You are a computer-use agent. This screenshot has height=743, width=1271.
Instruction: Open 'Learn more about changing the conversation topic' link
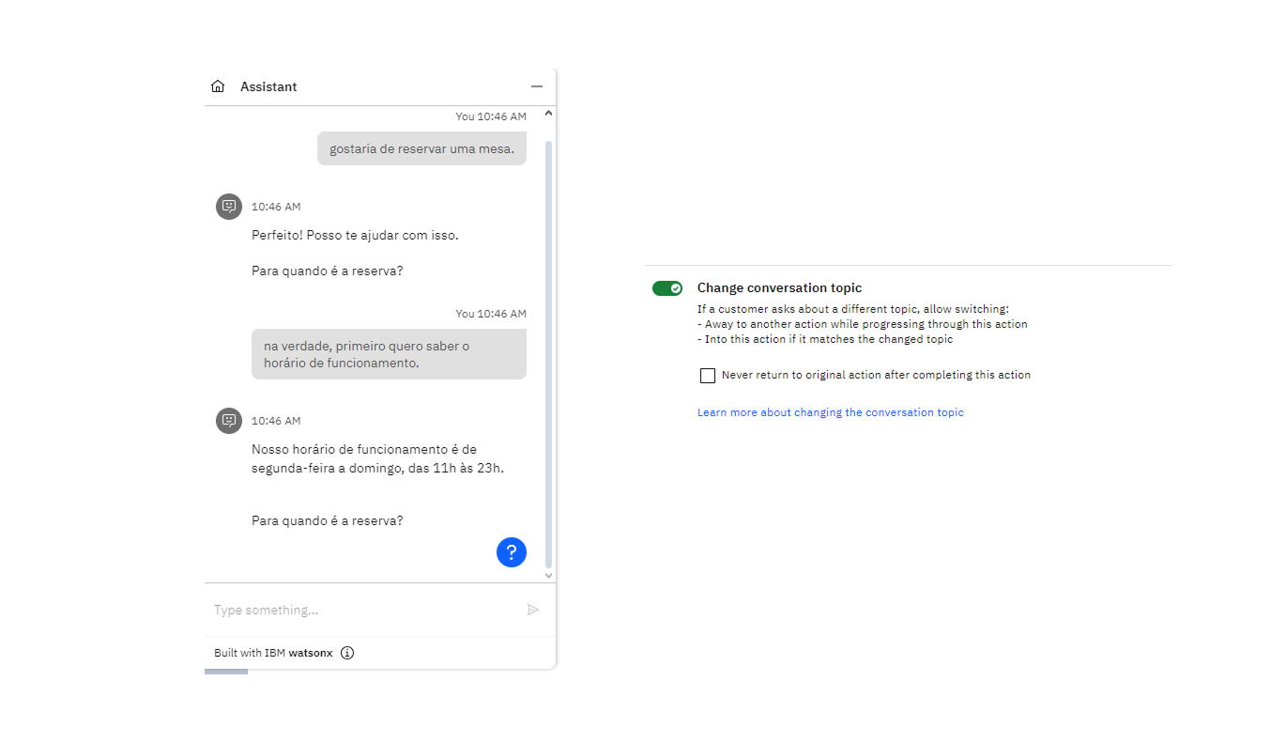(830, 412)
